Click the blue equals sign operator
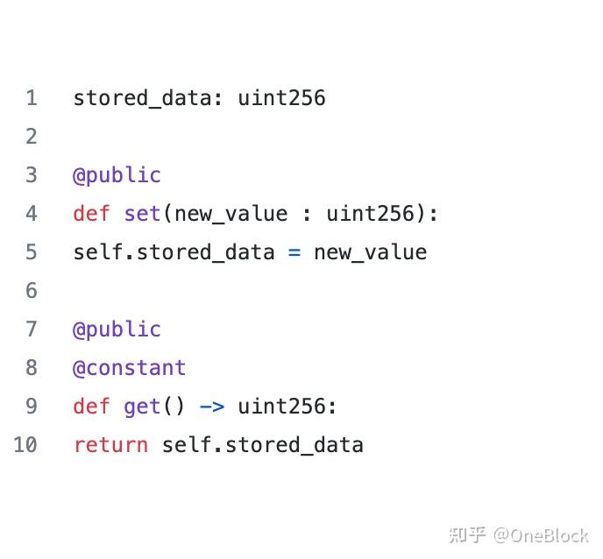603x559 pixels. (x=294, y=252)
